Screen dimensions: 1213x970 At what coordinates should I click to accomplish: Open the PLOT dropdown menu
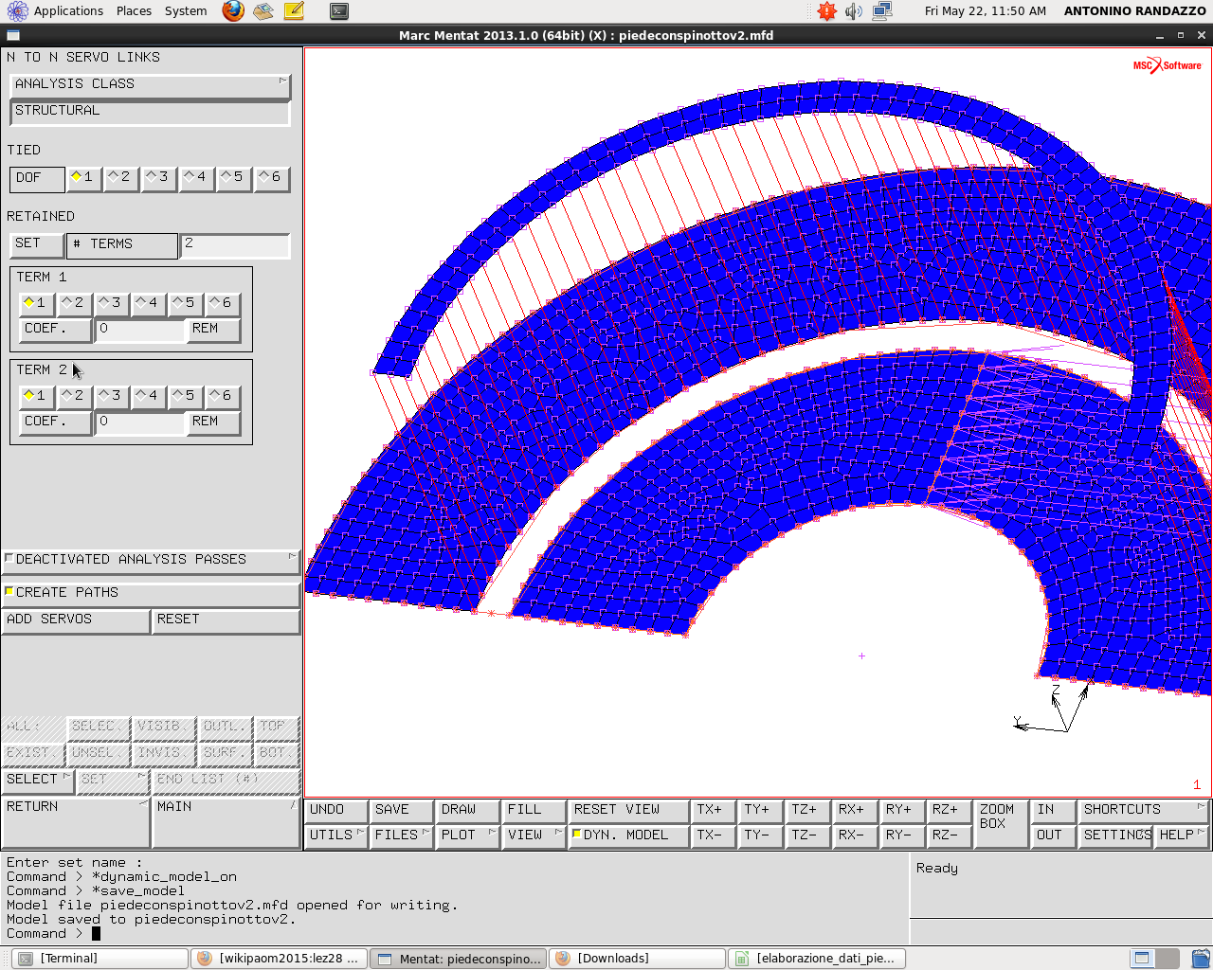point(468,835)
